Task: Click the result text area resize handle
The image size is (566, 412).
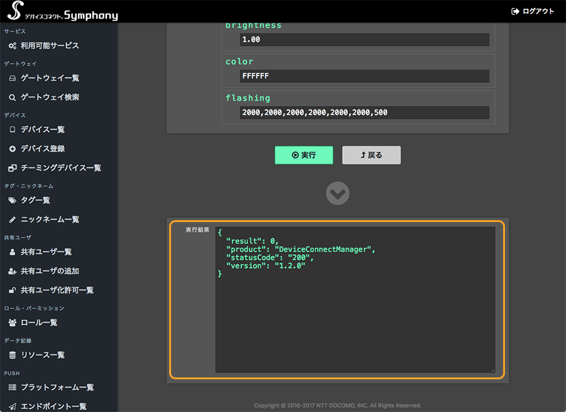Action: point(492,370)
